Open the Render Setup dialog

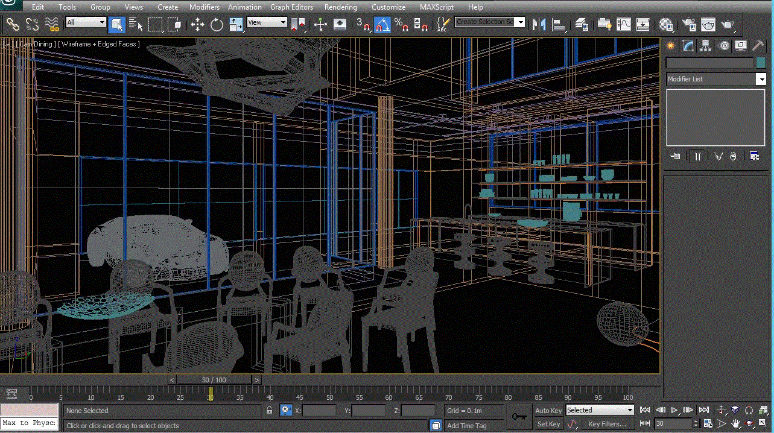click(x=688, y=24)
